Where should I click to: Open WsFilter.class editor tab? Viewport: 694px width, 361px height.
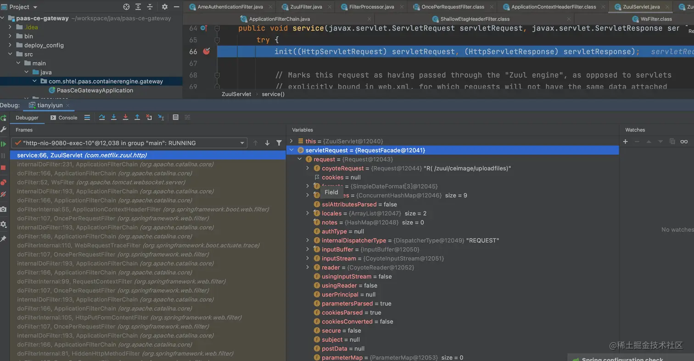652,19
